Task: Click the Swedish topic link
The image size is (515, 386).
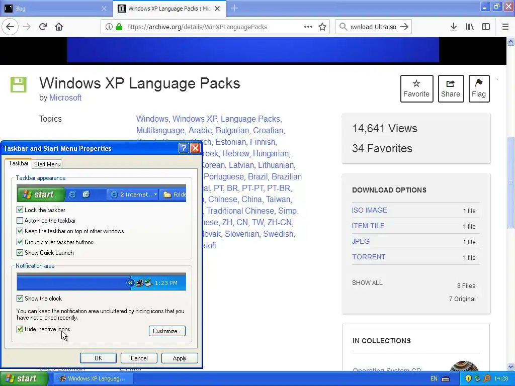Action: pyautogui.click(x=278, y=234)
